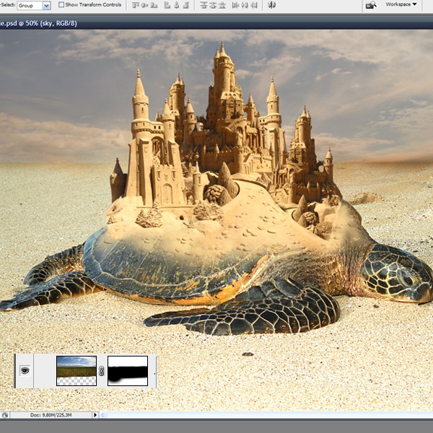The width and height of the screenshot is (433, 433).
Task: Distribute left edges of layers
Action: point(235,5)
